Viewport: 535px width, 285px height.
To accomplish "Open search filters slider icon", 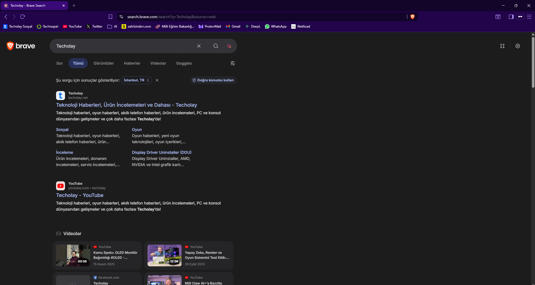I will pos(233,63).
